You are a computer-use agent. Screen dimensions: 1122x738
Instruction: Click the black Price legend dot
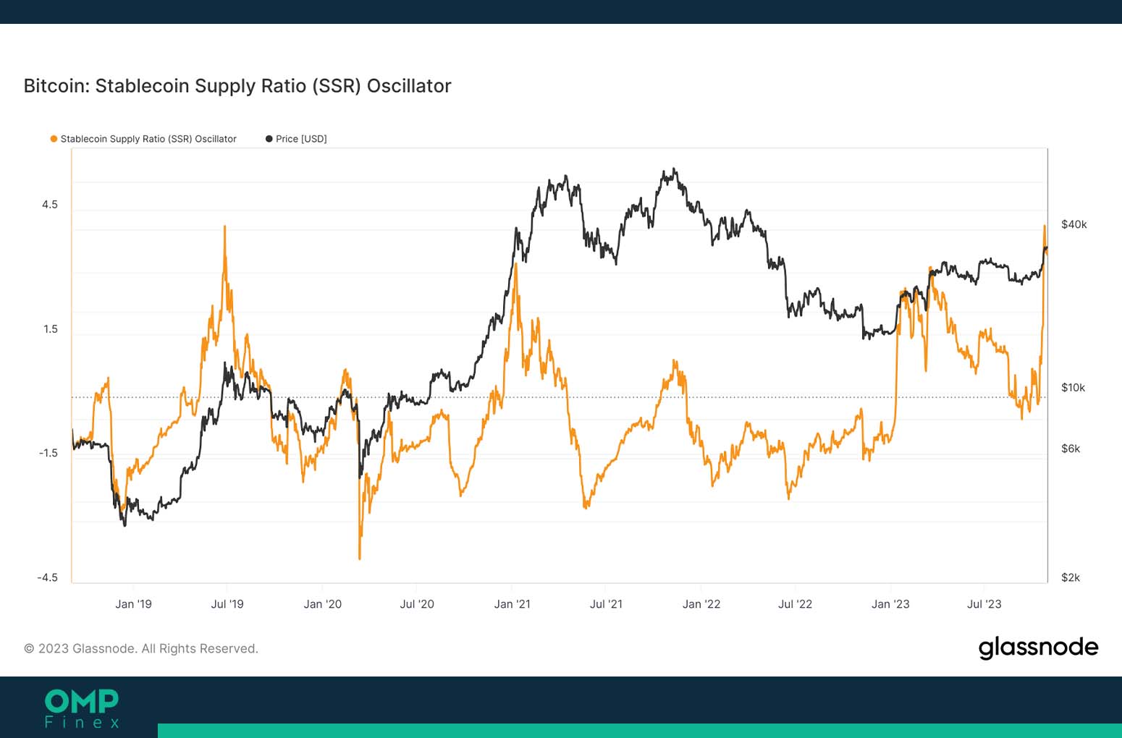[x=269, y=139]
